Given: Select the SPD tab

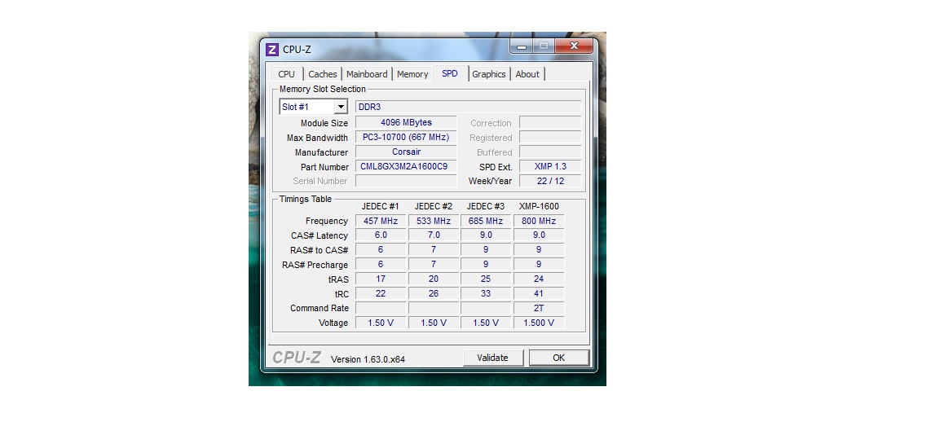Looking at the screenshot, I should click(x=450, y=73).
